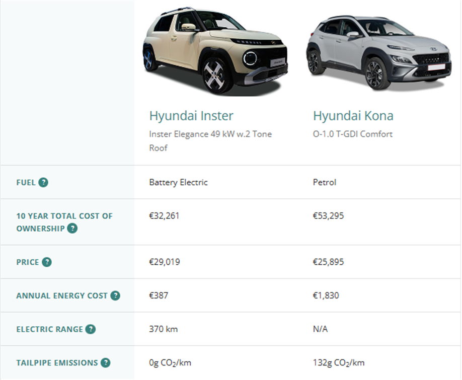Screen dimensions: 462x380
Task: Select the cream Hyundai Inster car image
Action: point(215,51)
